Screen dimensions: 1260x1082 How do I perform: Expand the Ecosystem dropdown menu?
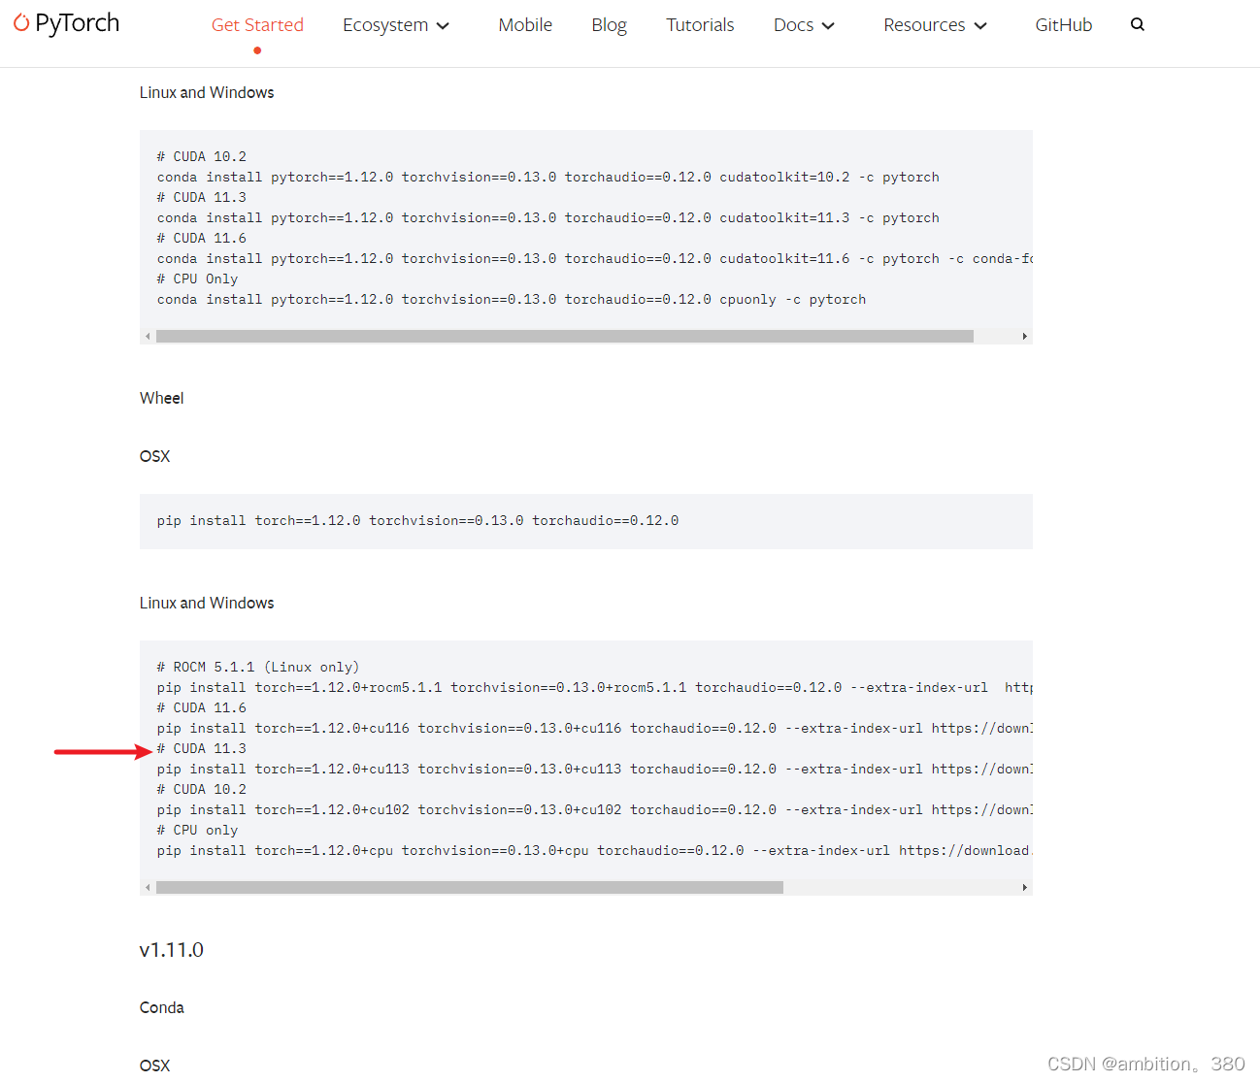(x=396, y=25)
